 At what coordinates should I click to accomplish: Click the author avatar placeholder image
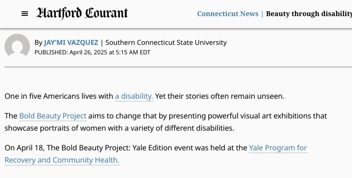tap(17, 46)
